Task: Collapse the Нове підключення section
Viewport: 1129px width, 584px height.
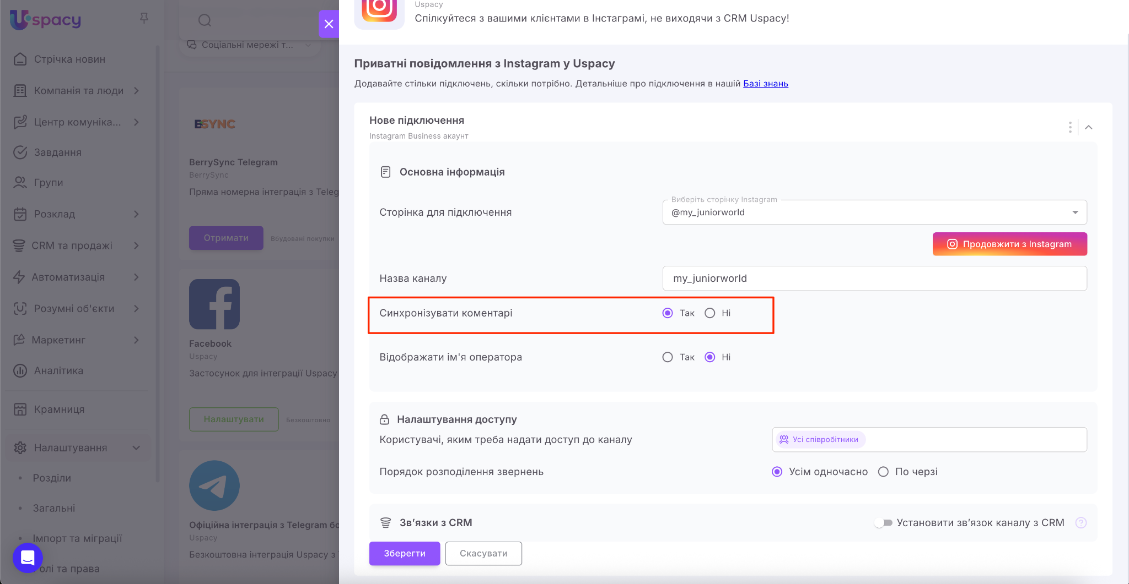Action: point(1089,127)
